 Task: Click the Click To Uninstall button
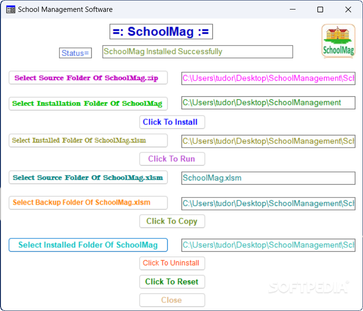(x=172, y=263)
